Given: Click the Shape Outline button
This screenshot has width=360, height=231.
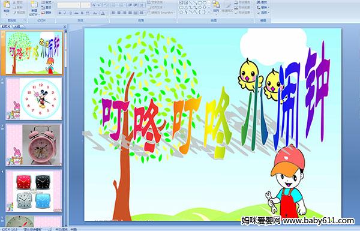Looking at the screenshot, I should coord(244,7).
